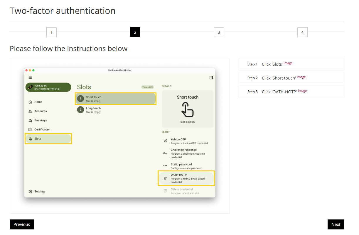
Task: Open the image link for Step 3
Action: pos(302,91)
